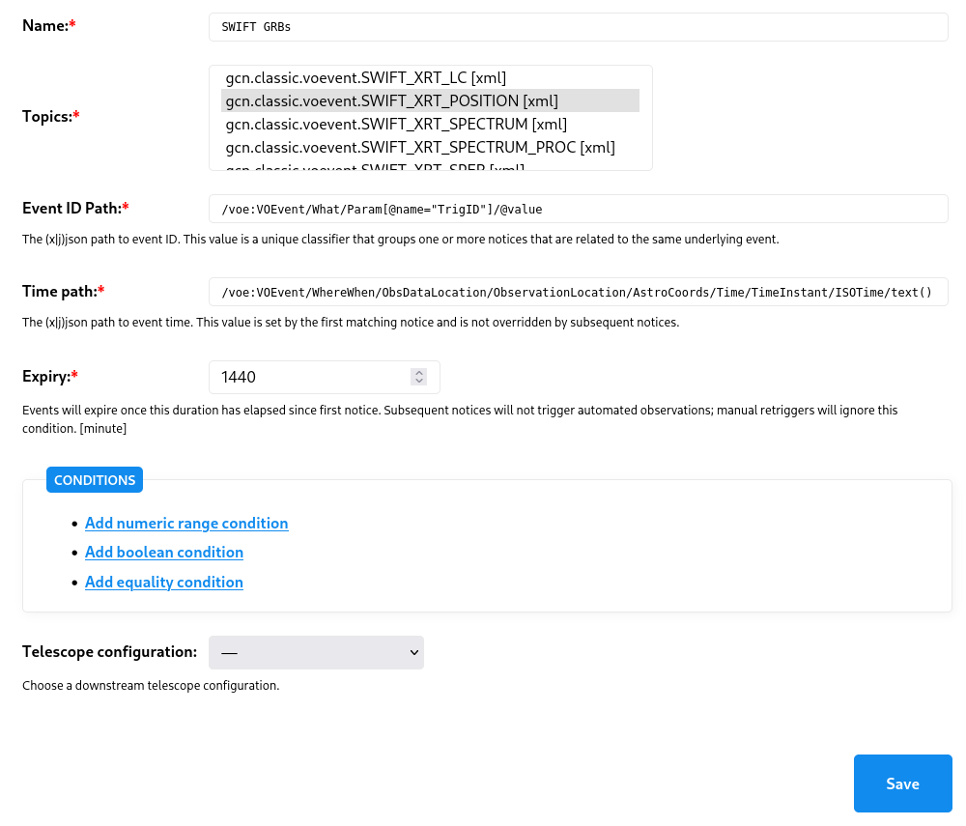This screenshot has width=966, height=826.
Task: Click the Name text field
Action: [578, 27]
